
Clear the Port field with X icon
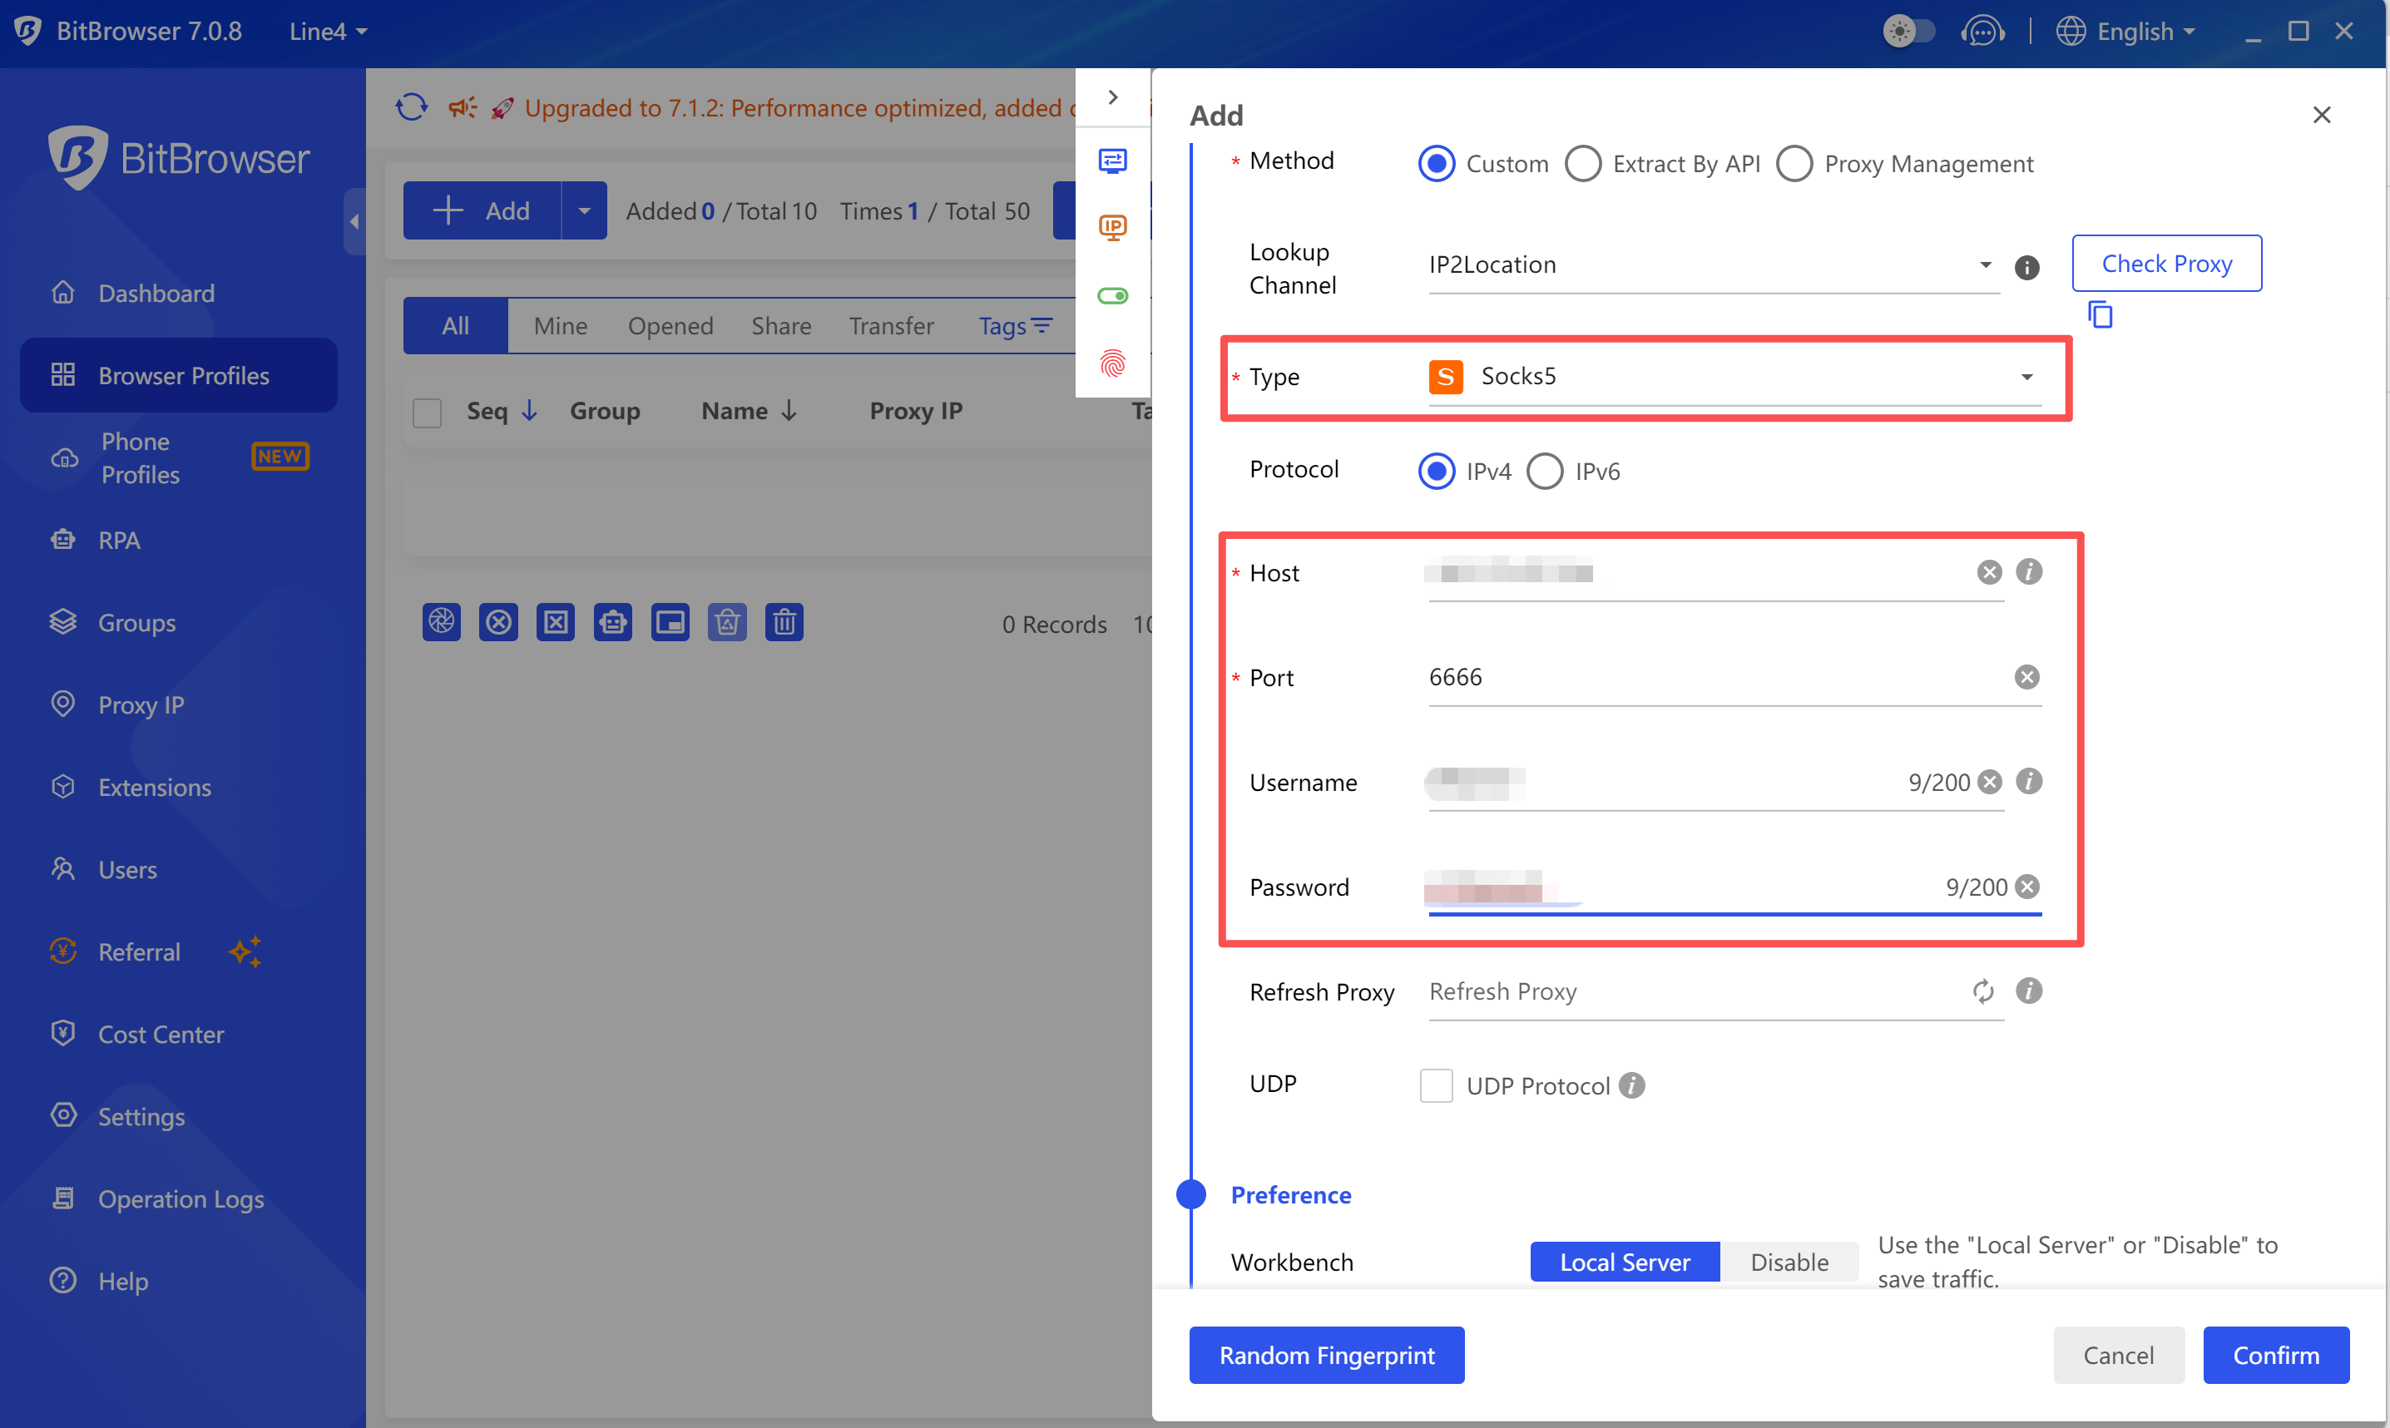pos(2026,678)
